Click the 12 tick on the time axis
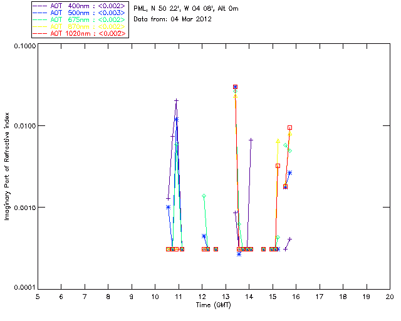The image size is (401, 321). [x=202, y=297]
